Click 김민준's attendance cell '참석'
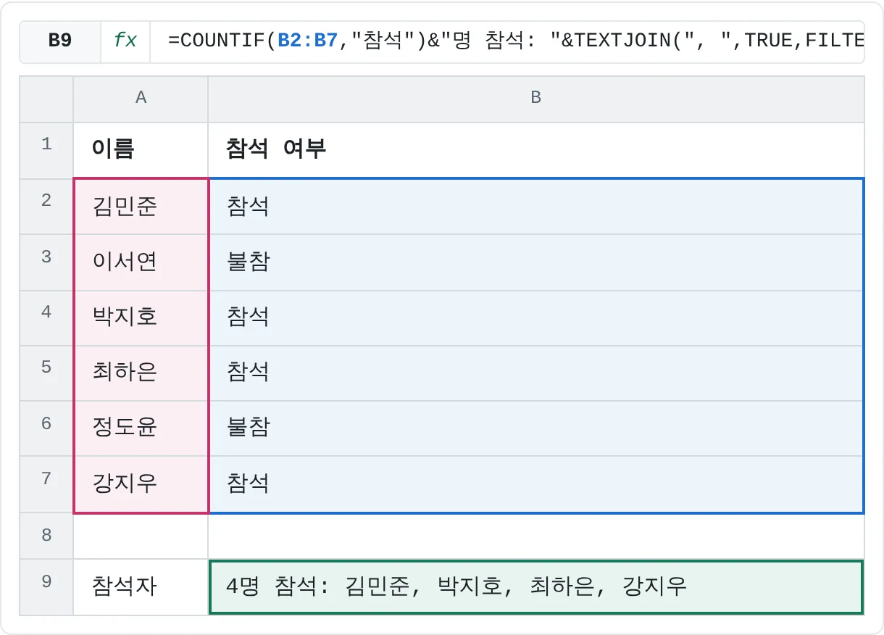Screen dimensions: 884x635 click(x=536, y=207)
